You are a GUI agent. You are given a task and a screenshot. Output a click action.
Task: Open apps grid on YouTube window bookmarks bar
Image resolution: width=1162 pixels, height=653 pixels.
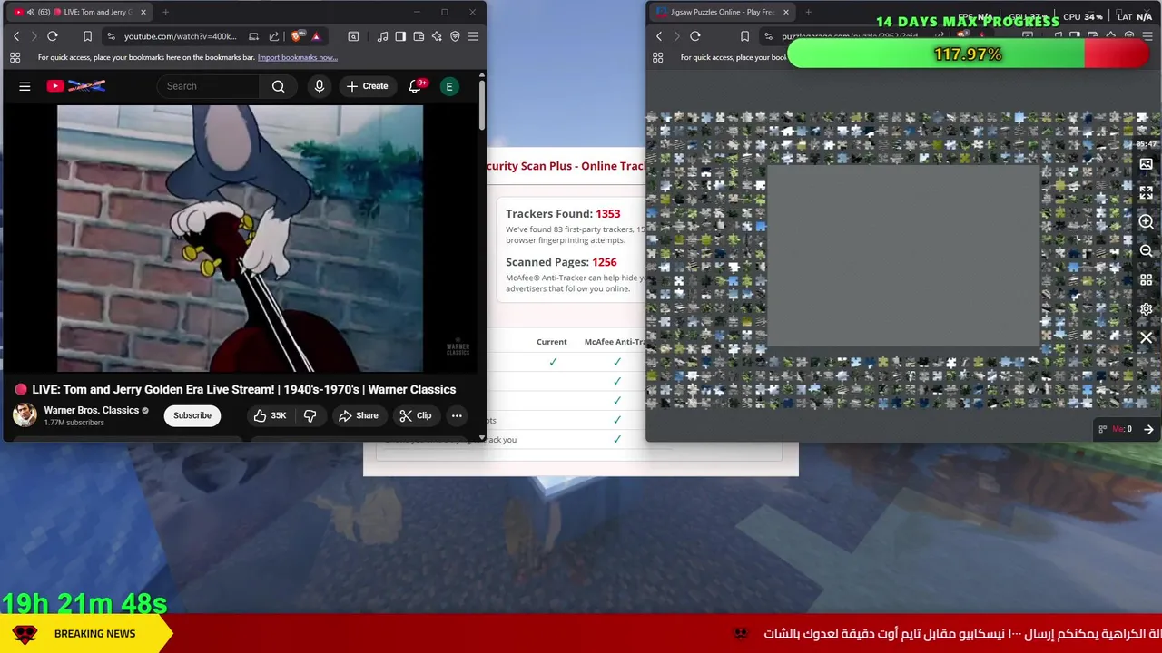(15, 57)
